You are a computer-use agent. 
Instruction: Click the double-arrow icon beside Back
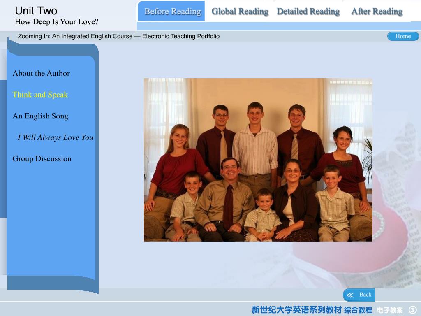(350, 295)
